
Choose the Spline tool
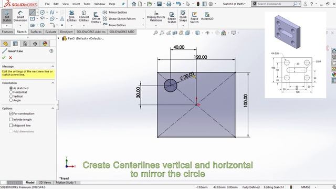coord(52,13)
